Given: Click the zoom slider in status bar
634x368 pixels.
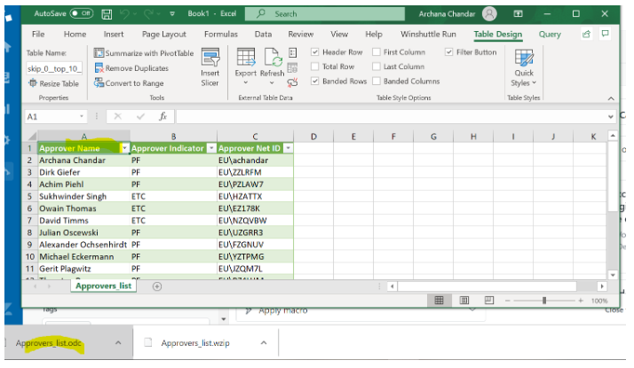Looking at the screenshot, I should click(x=543, y=301).
